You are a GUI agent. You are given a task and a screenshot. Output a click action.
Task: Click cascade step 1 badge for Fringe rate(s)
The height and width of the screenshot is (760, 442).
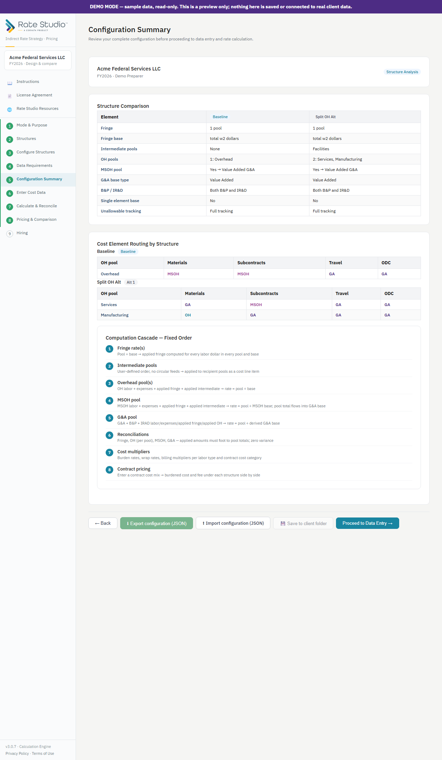click(x=109, y=349)
